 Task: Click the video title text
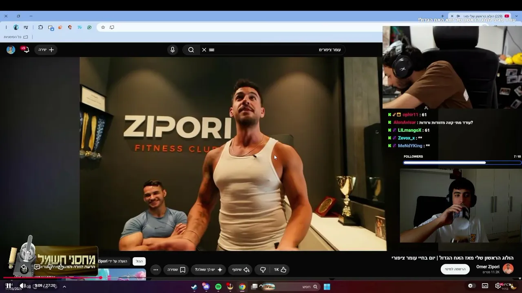coord(452,258)
